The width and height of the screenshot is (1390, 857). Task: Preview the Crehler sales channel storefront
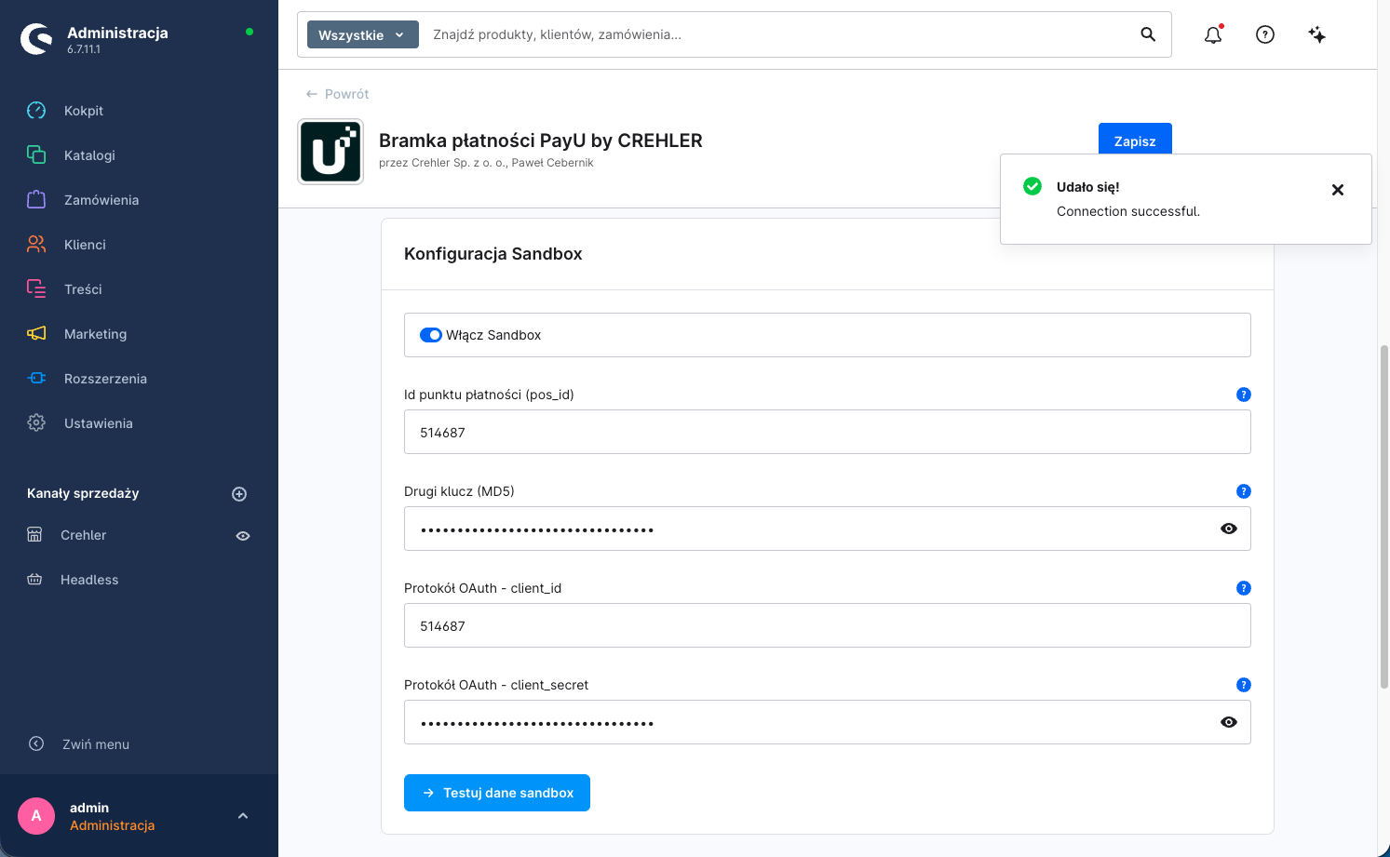pyautogui.click(x=243, y=536)
